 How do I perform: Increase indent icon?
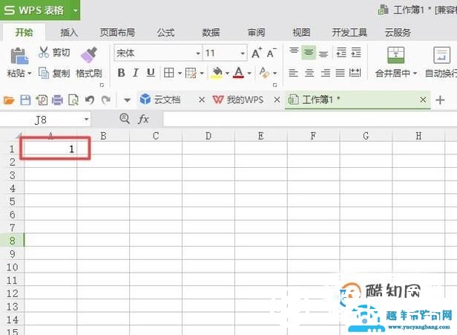tap(356, 53)
